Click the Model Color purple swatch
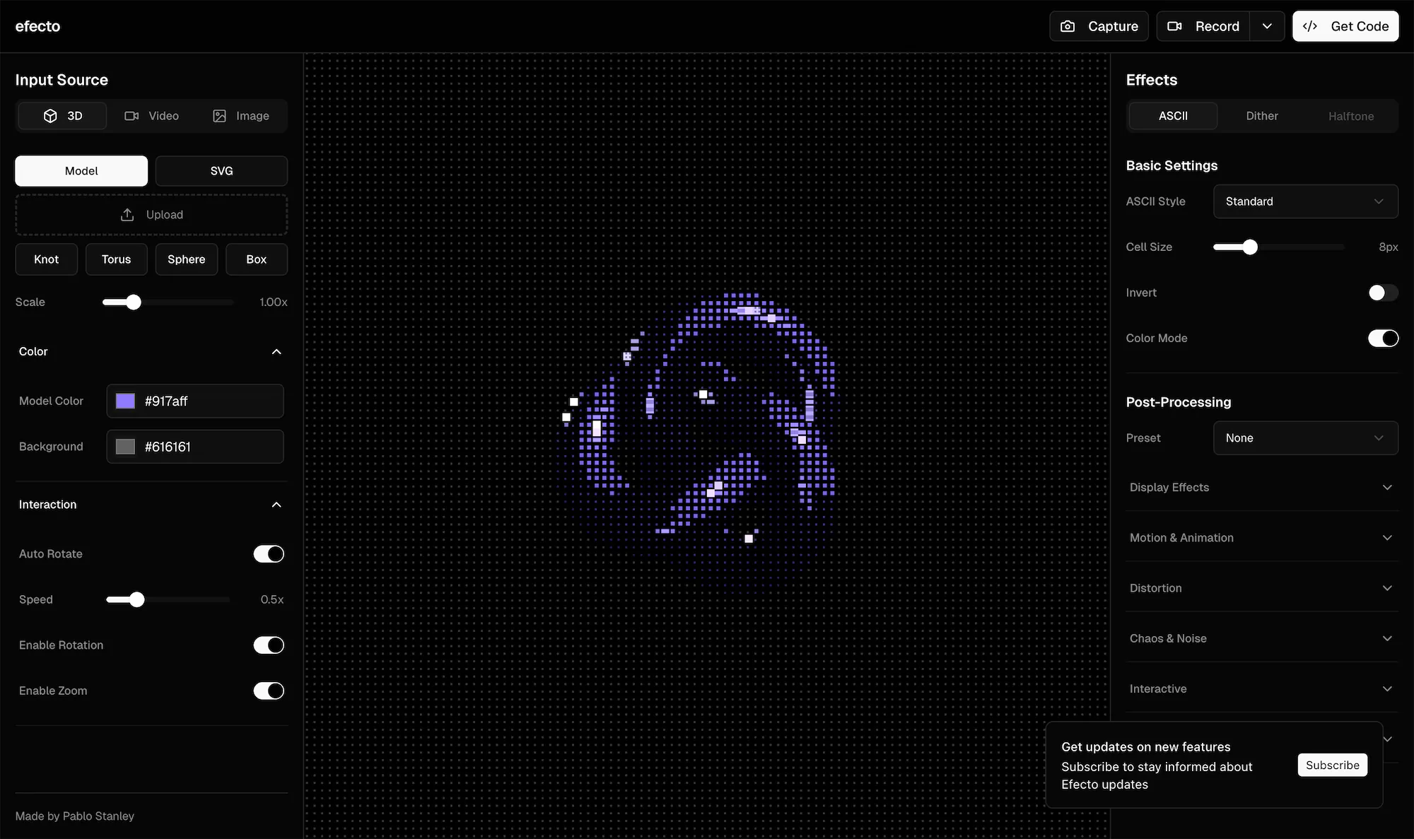 pyautogui.click(x=125, y=401)
